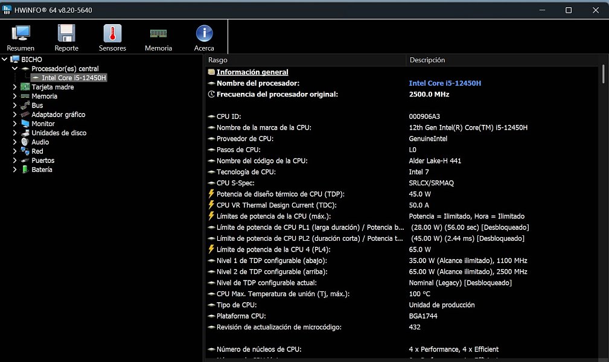Expand the Bus tree node
The width and height of the screenshot is (609, 362).
click(x=14, y=105)
